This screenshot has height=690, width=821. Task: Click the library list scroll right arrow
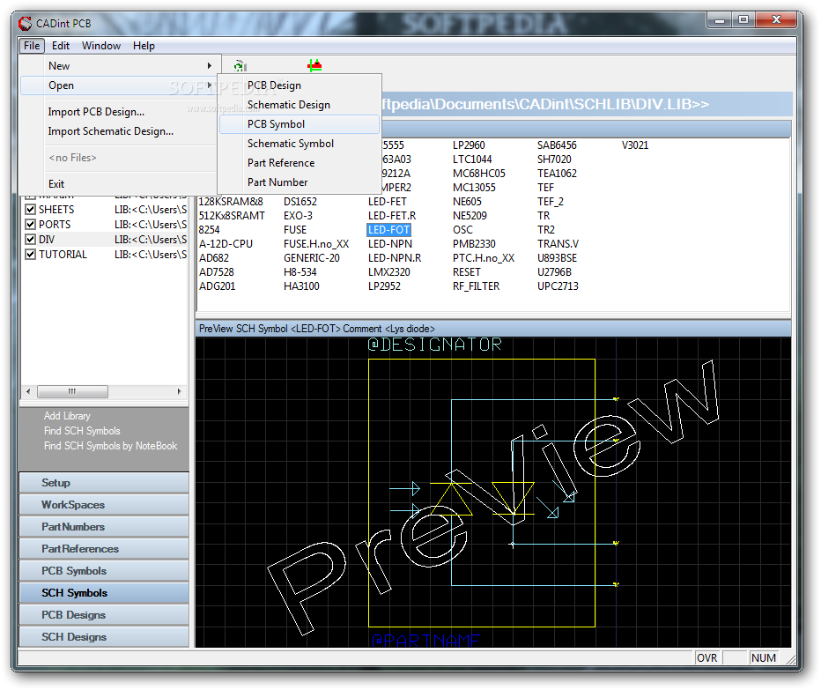click(179, 391)
